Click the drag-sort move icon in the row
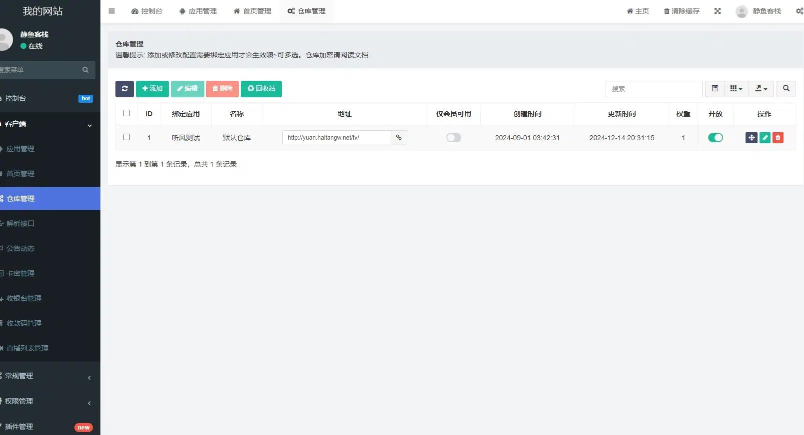 click(752, 138)
